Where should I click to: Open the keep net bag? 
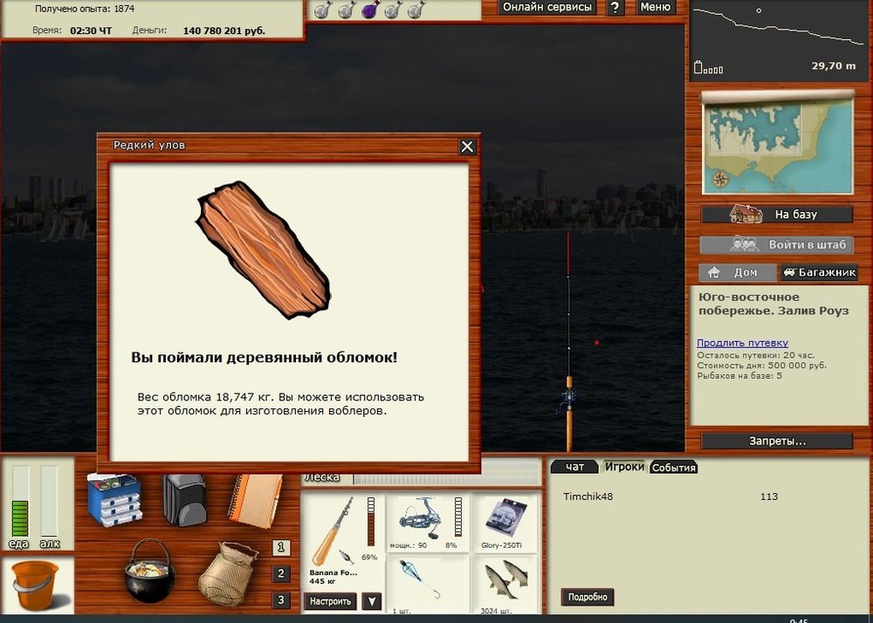(228, 573)
